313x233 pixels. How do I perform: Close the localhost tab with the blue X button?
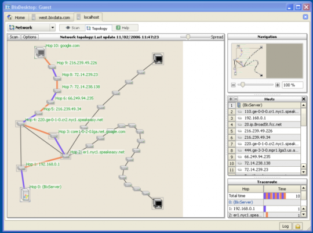click(x=305, y=17)
